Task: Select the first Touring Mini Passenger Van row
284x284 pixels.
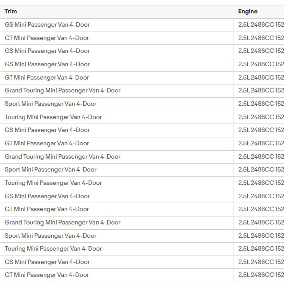Action: [x=142, y=117]
